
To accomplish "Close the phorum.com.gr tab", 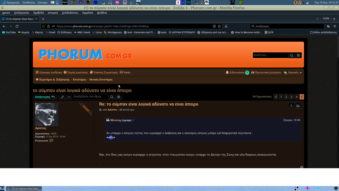I will (37, 19).
